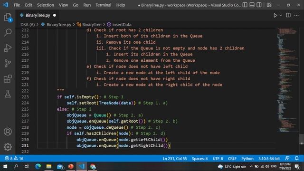
Task: Open Chrome from the taskbar
Action: 93,167
